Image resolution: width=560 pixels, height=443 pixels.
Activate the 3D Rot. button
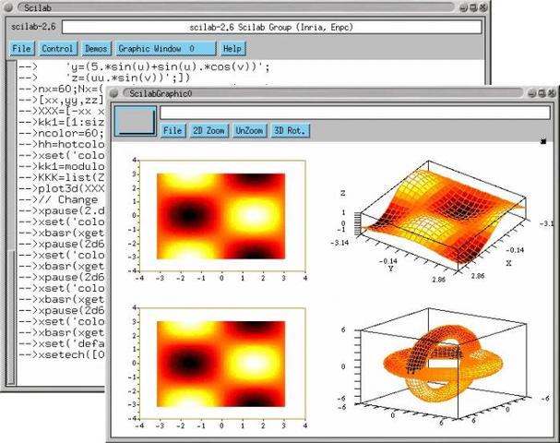[x=290, y=130]
